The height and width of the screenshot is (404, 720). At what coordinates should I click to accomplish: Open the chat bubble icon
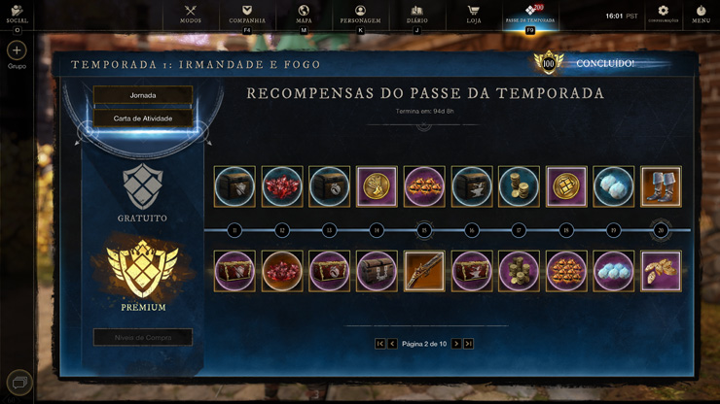pyautogui.click(x=19, y=383)
